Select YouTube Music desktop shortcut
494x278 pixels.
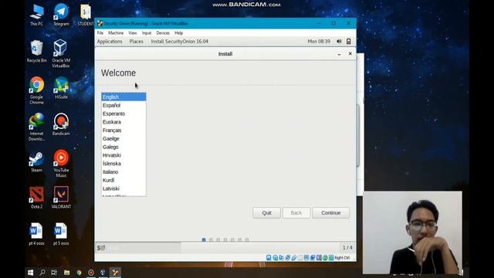tap(61, 164)
